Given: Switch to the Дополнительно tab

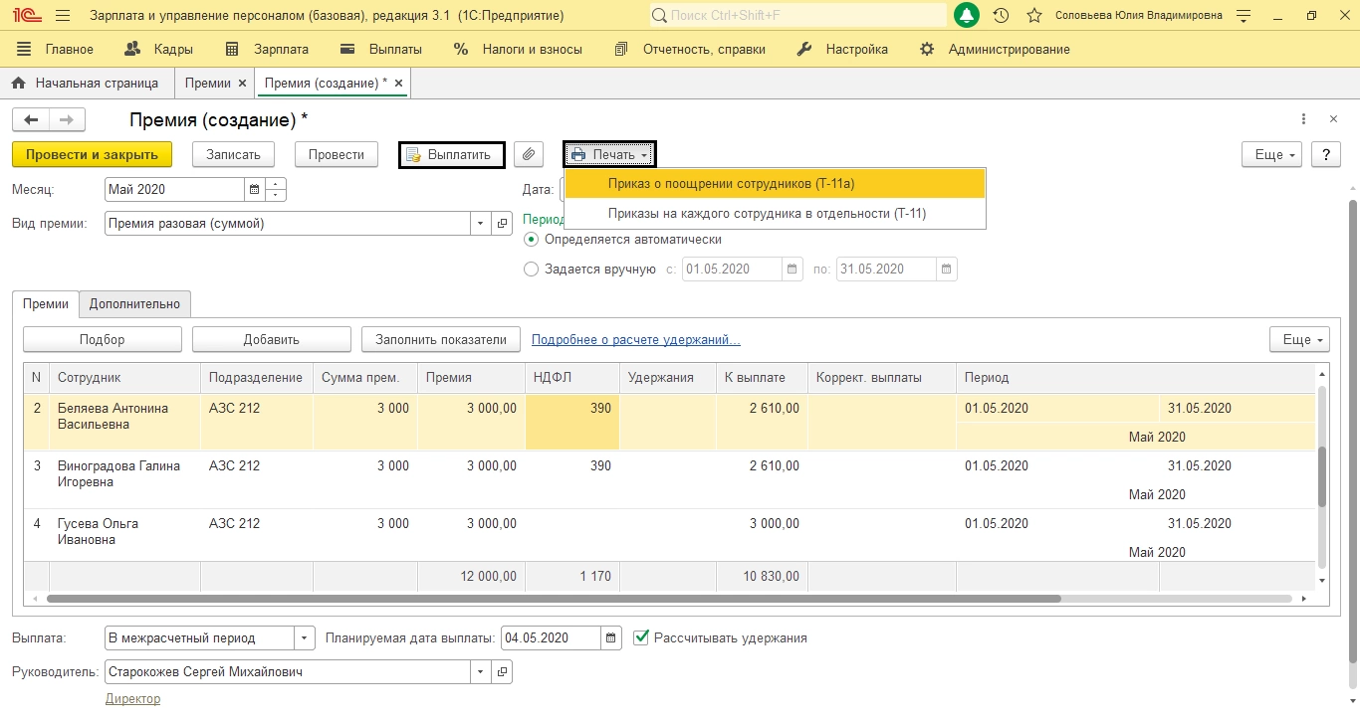Looking at the screenshot, I should click(134, 304).
